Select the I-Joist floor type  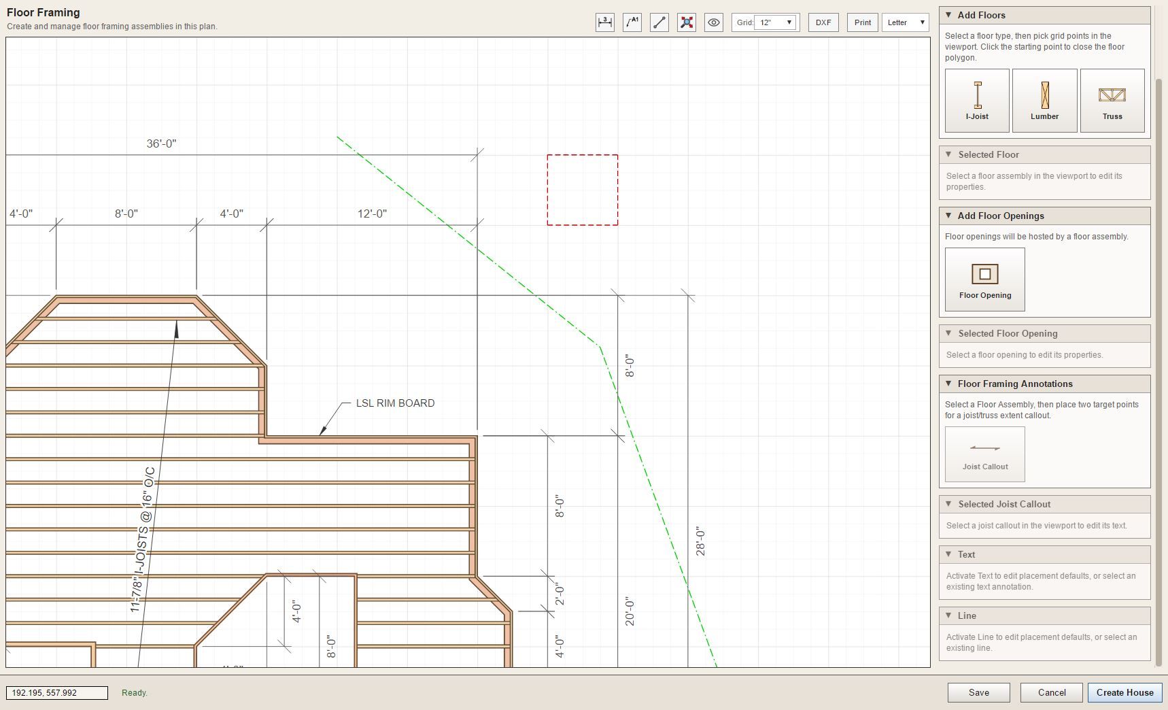(x=977, y=101)
